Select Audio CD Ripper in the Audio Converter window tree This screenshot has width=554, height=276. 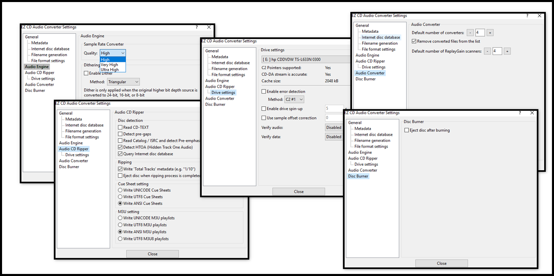tap(370, 61)
